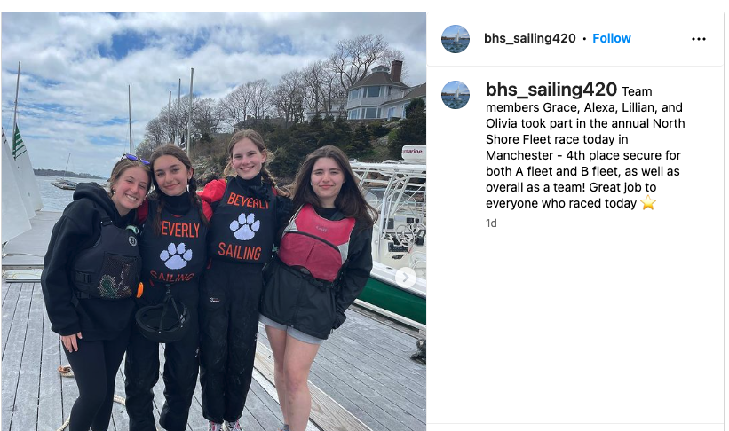Open the profile picture in post header

point(456,39)
